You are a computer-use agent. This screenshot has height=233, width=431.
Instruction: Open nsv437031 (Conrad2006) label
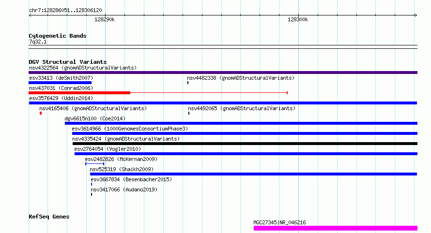click(x=61, y=88)
